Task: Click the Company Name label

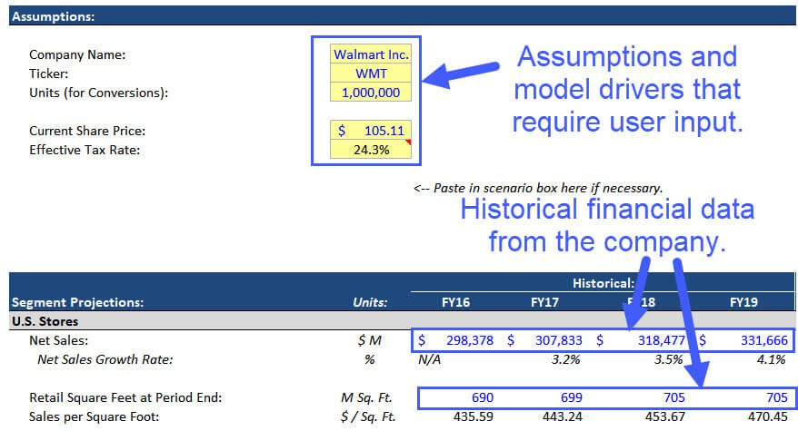Action: (x=77, y=54)
